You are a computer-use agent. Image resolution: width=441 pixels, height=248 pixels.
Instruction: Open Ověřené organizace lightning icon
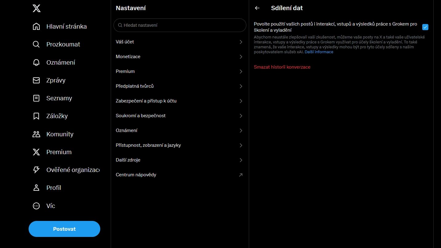[36, 170]
